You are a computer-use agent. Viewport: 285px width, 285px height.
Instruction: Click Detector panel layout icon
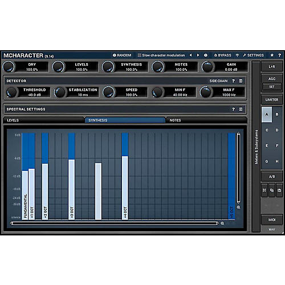tap(241, 81)
